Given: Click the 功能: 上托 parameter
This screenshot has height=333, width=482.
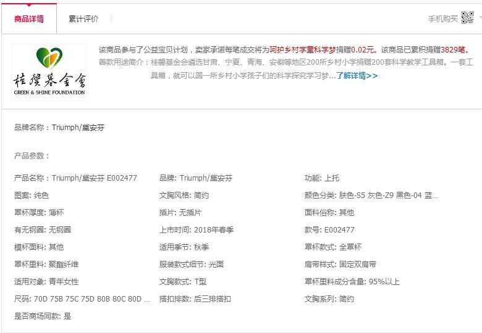Looking at the screenshot, I should [322, 178].
